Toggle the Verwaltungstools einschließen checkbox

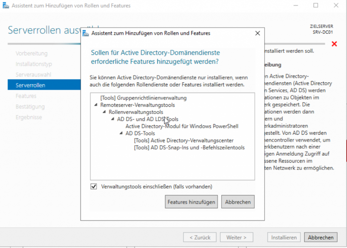pyautogui.click(x=94, y=187)
